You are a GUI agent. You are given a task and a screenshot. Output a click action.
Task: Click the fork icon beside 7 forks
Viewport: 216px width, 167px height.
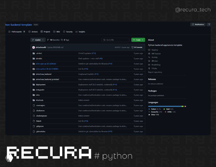click(x=149, y=68)
